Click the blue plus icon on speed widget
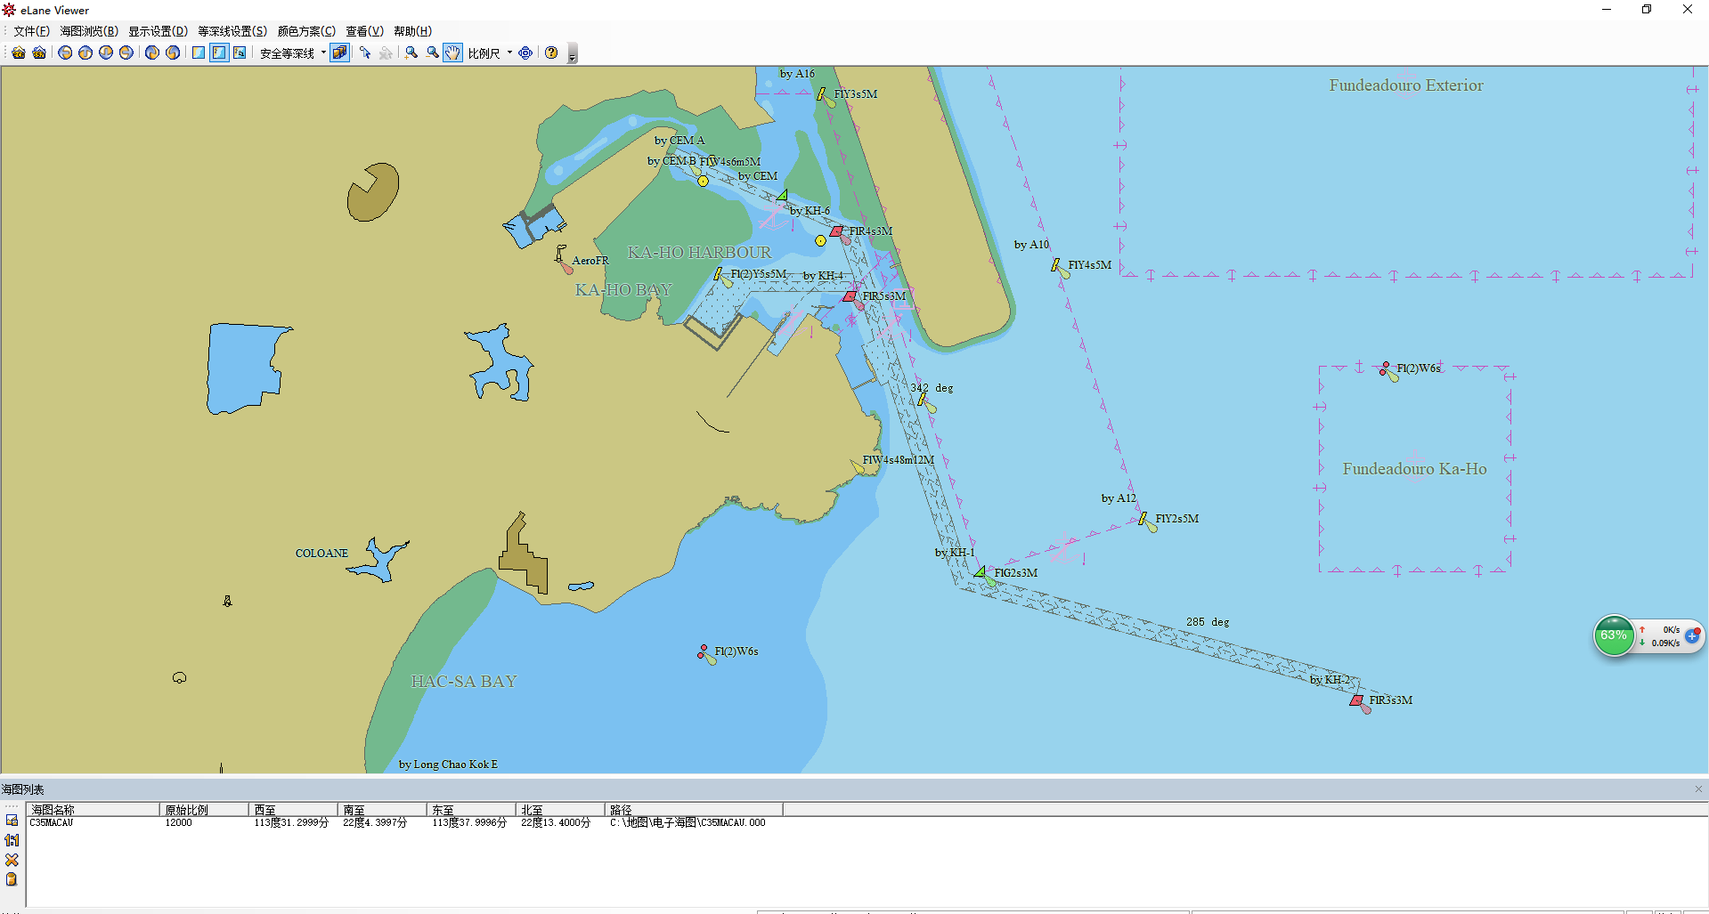Viewport: 1709px width, 914px height. tap(1692, 635)
